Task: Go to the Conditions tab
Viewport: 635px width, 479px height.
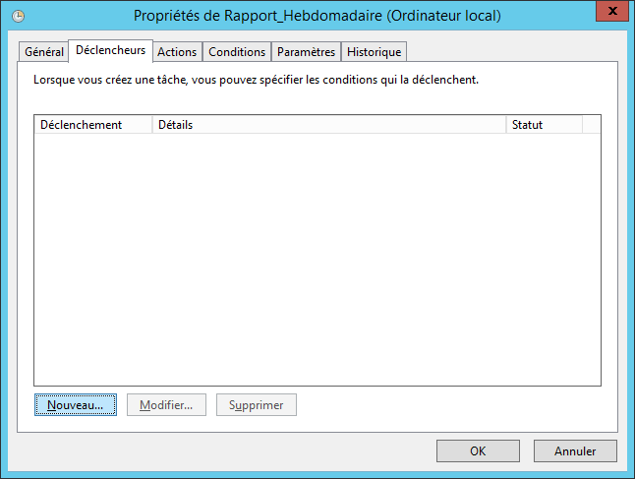Action: (x=237, y=52)
